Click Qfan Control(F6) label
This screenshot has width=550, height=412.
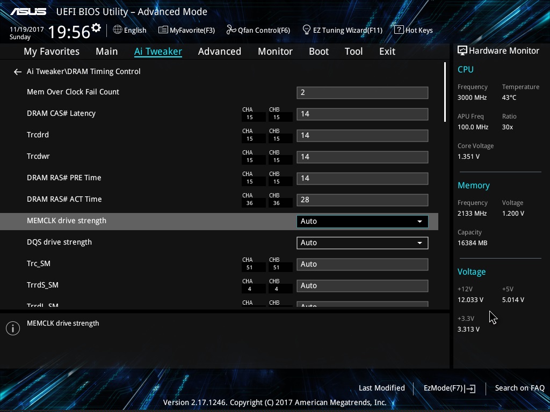point(264,30)
